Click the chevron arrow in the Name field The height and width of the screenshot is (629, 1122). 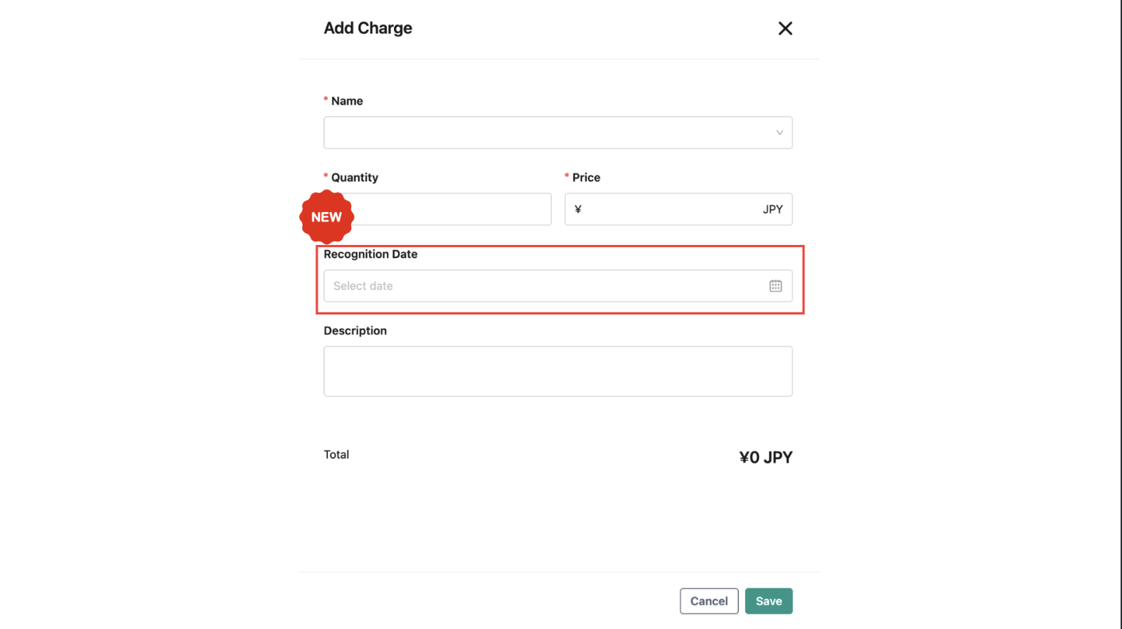click(779, 132)
